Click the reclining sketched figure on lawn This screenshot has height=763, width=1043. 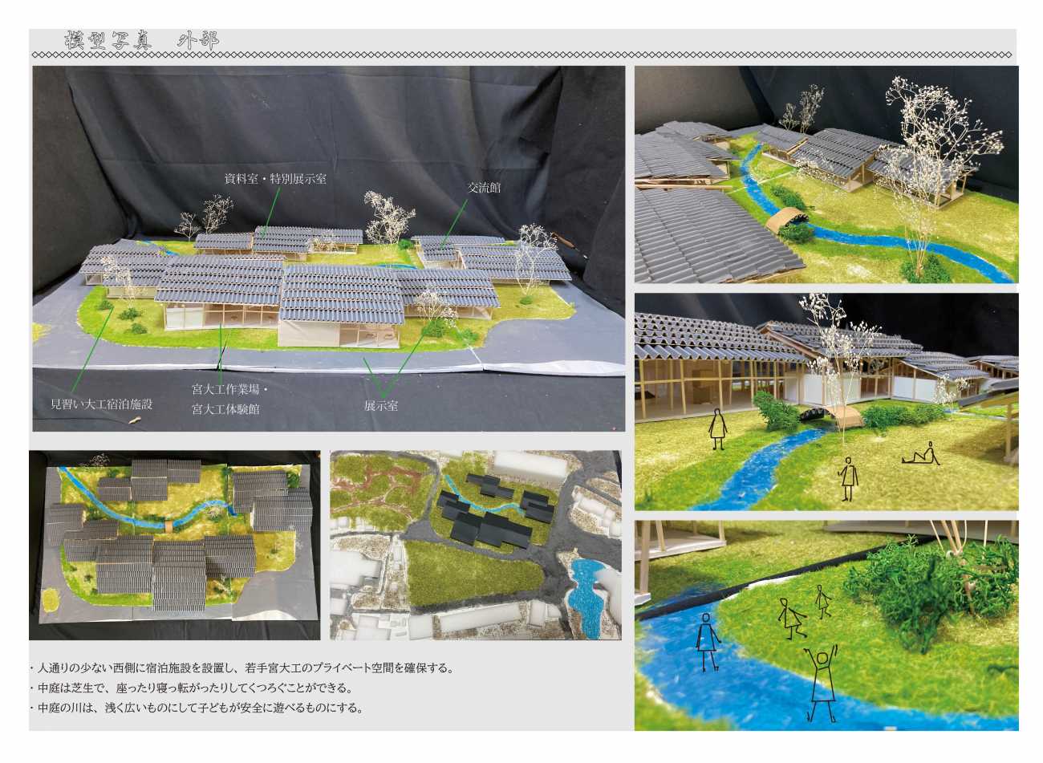tap(921, 456)
